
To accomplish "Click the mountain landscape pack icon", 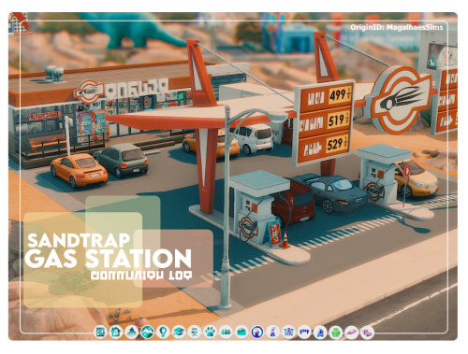I will click(147, 333).
